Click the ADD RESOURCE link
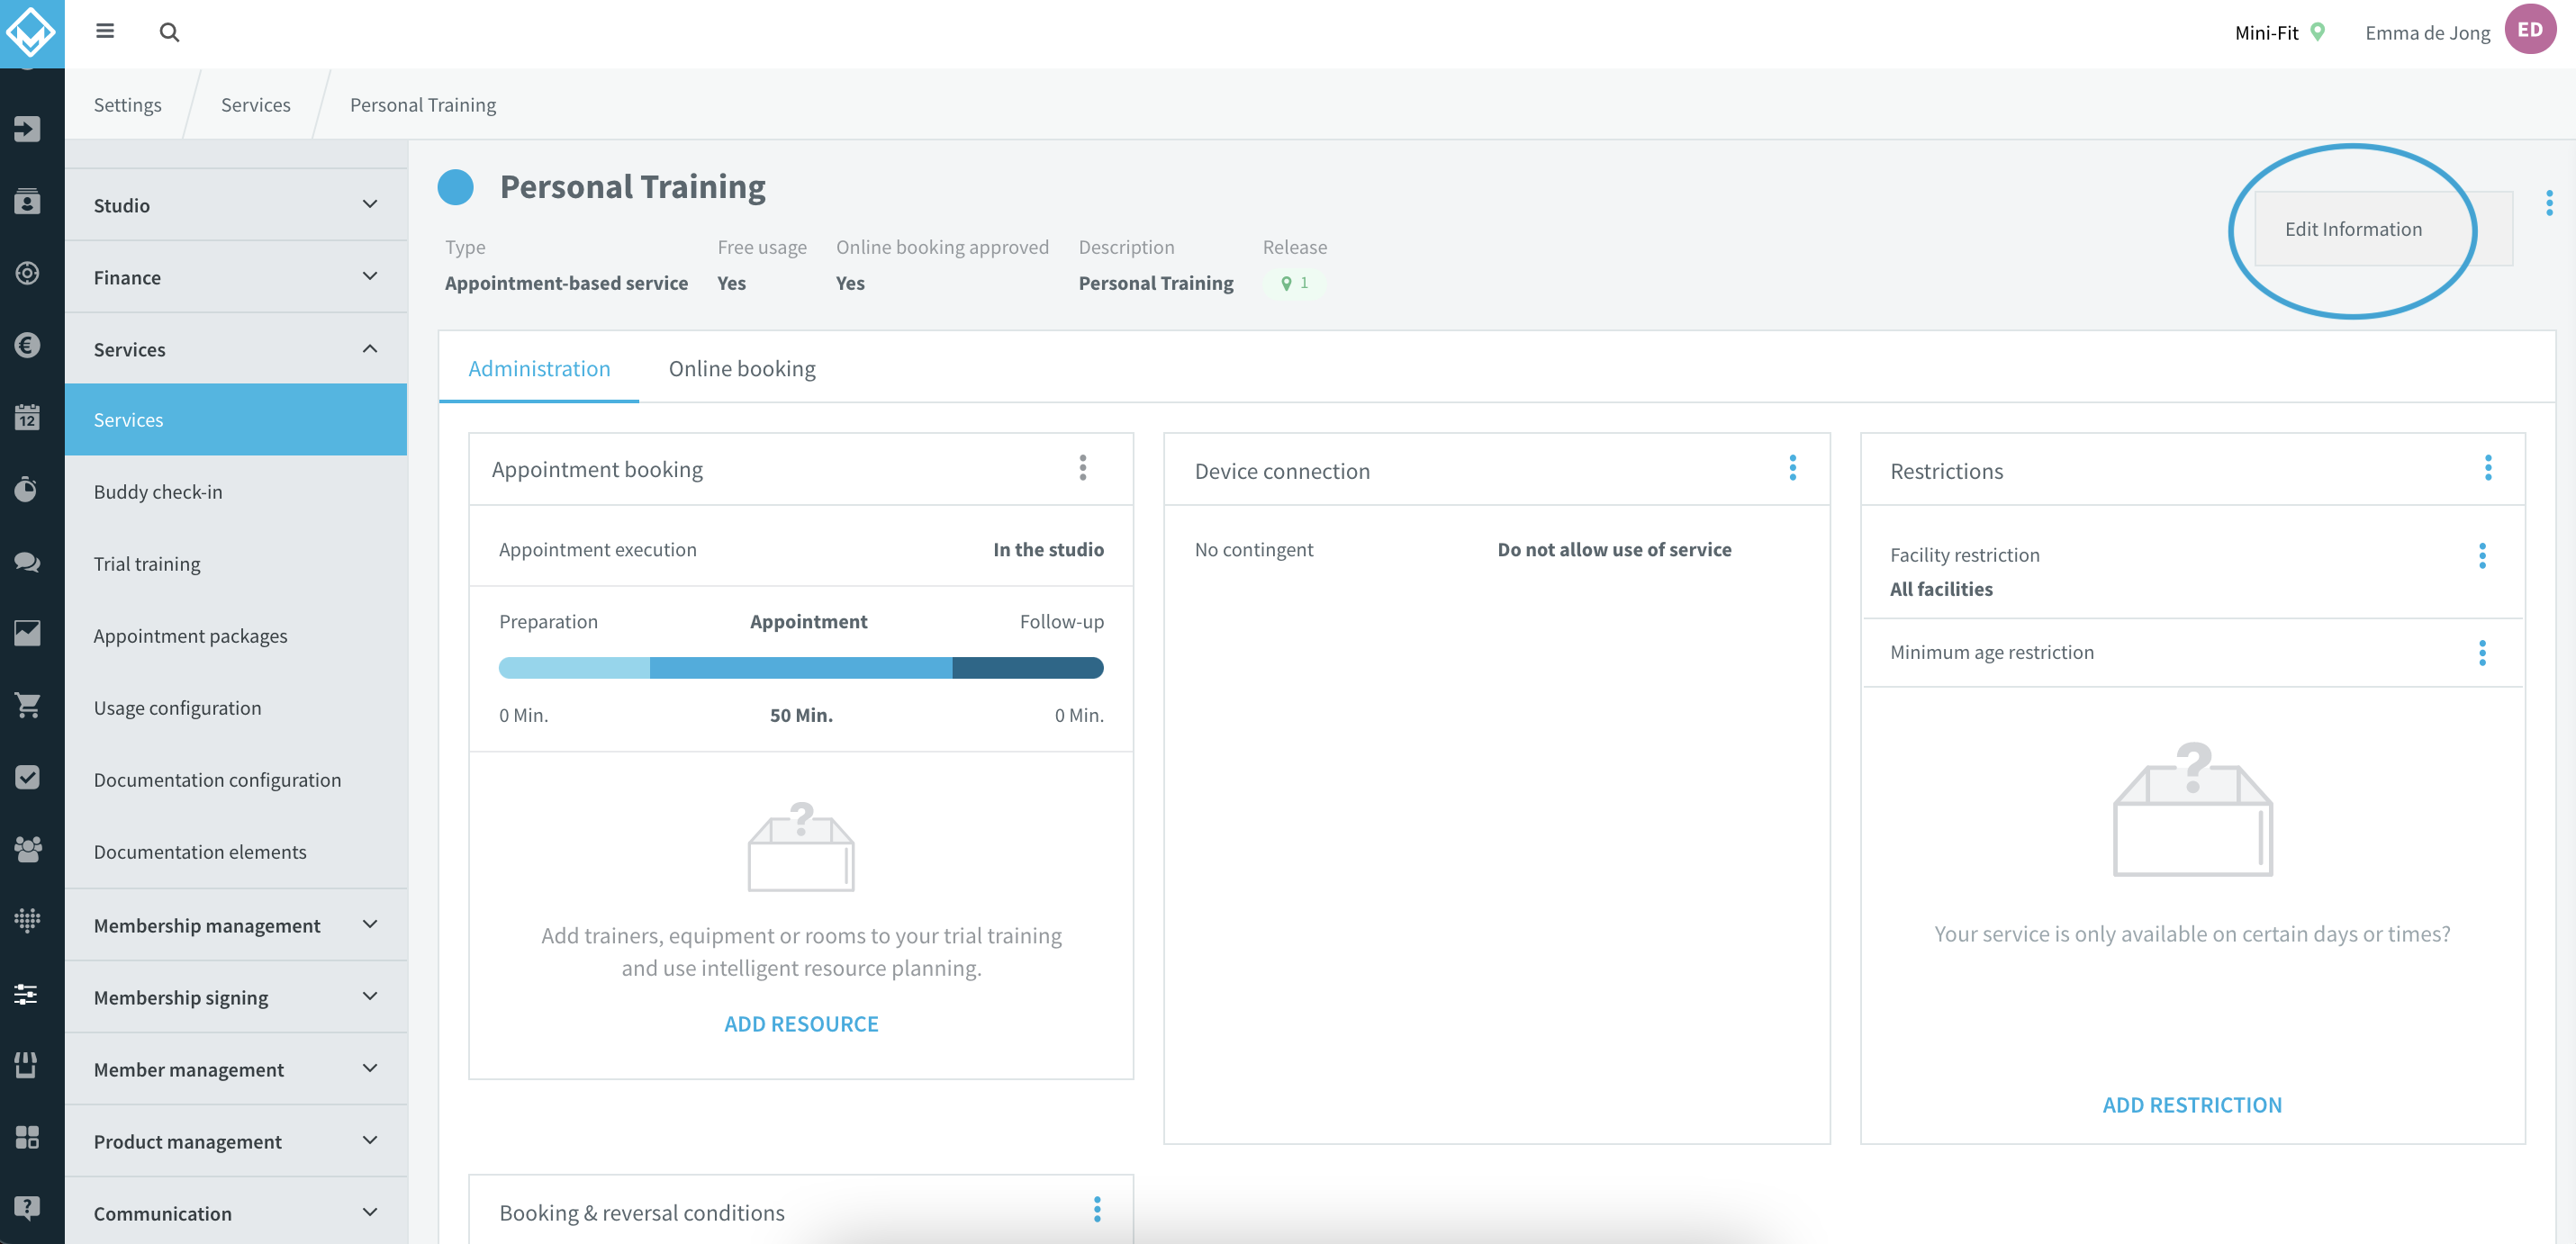The width and height of the screenshot is (2576, 1244). [800, 1023]
